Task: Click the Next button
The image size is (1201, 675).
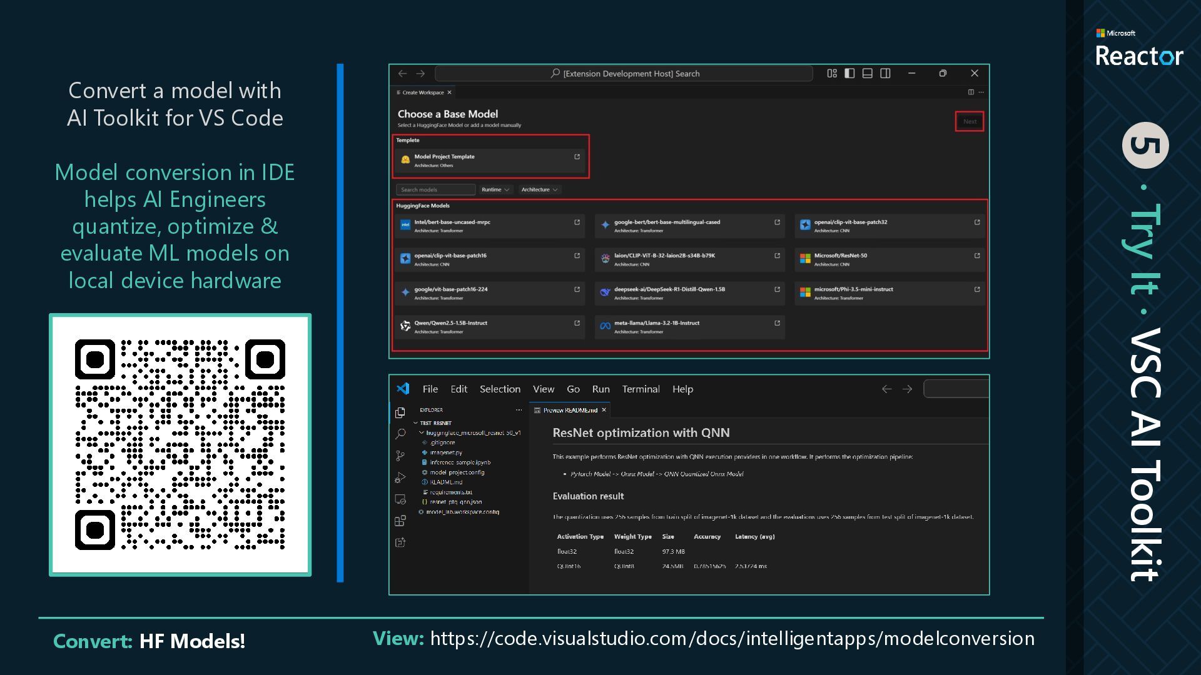Action: coord(970,121)
